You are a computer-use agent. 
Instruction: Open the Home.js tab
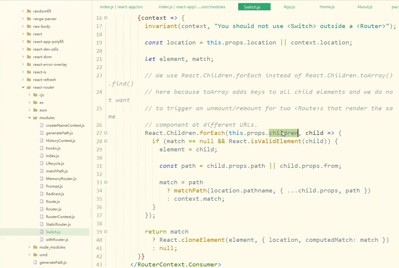pos(327,7)
